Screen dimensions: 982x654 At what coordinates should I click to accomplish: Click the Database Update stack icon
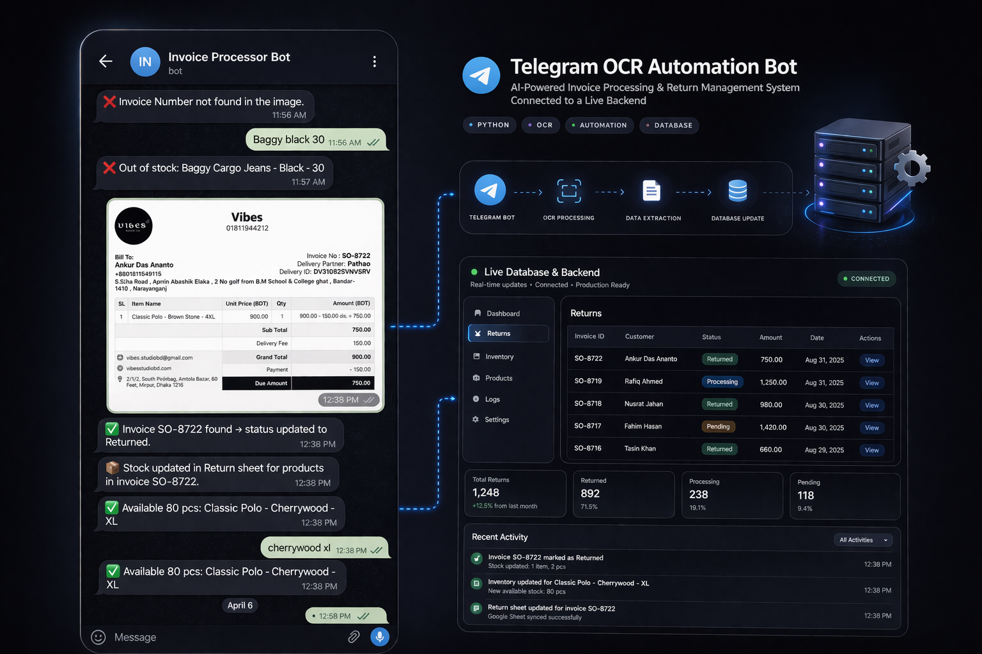pyautogui.click(x=738, y=191)
